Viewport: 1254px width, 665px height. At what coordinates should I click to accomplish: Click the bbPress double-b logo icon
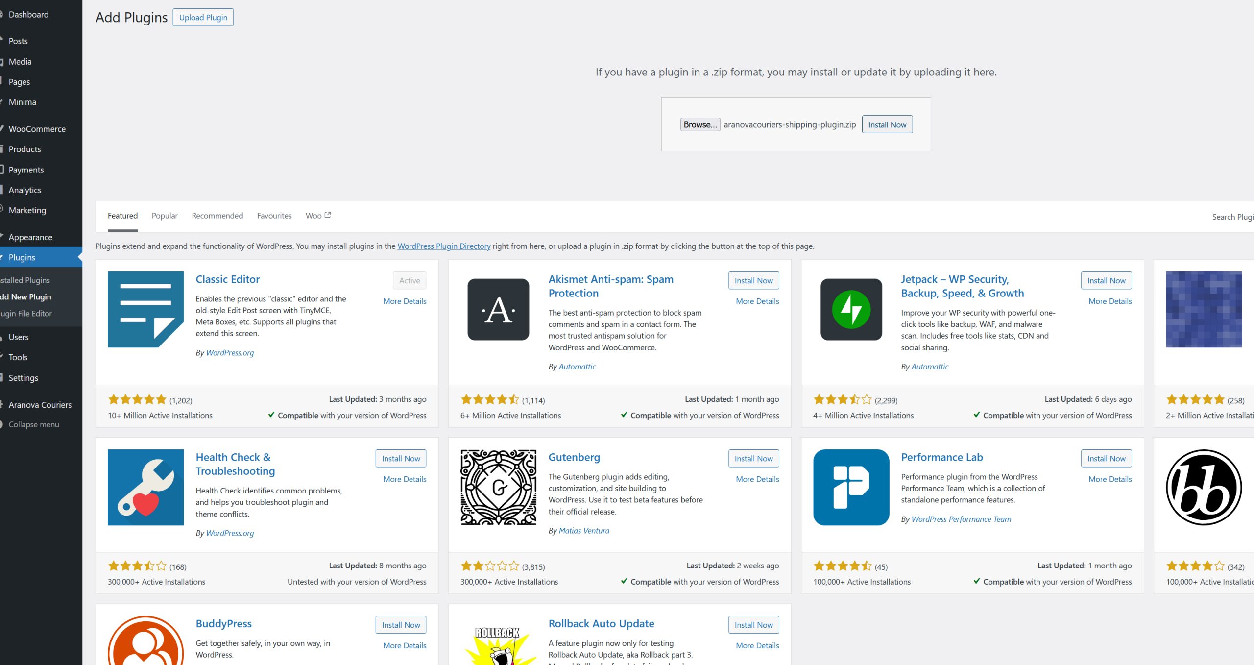point(1204,487)
